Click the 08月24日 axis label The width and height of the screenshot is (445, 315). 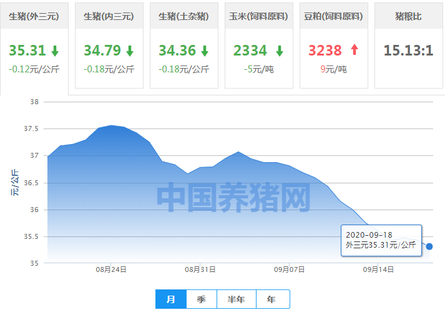click(111, 269)
